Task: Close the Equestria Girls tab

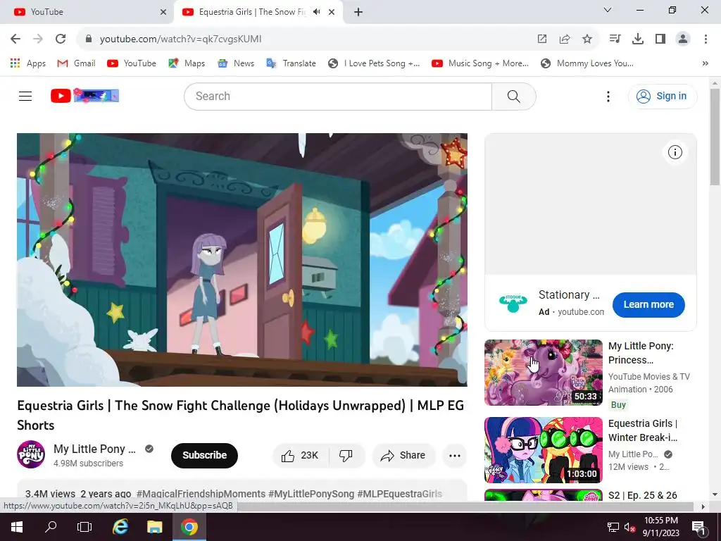Action: (x=332, y=12)
